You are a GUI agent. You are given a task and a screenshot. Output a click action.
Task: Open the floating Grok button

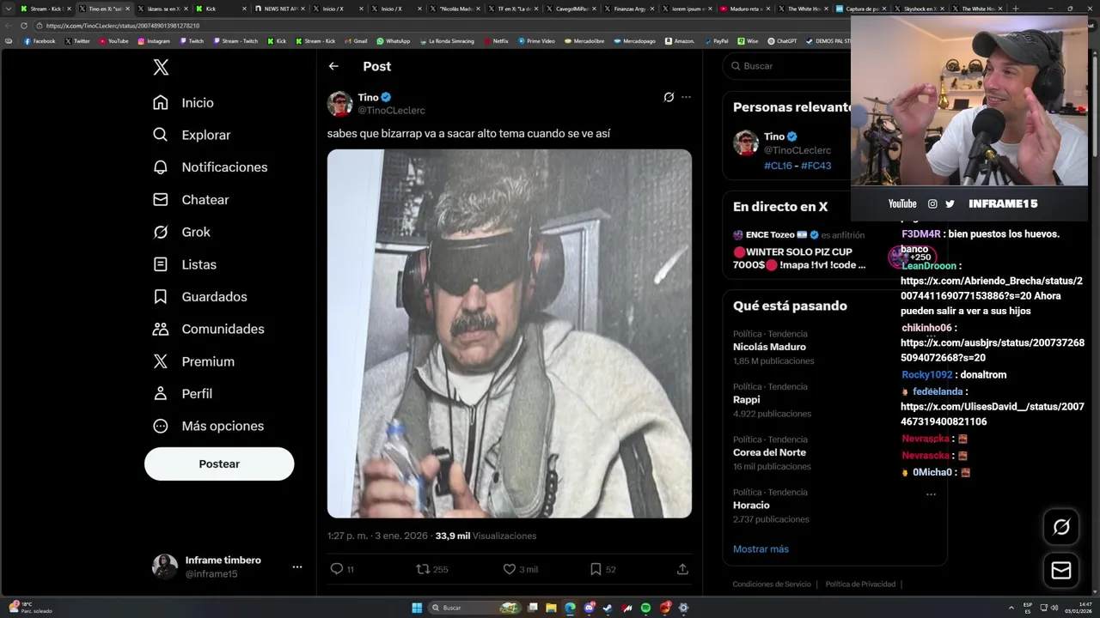pyautogui.click(x=1061, y=527)
